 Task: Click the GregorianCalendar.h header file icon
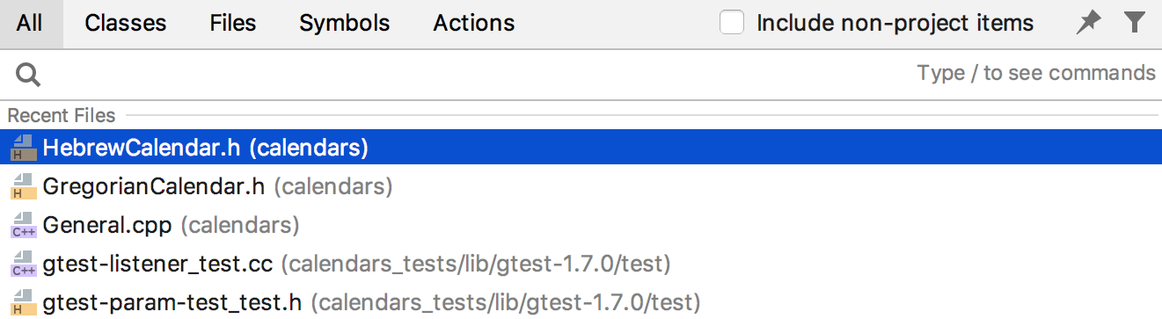pos(23,186)
